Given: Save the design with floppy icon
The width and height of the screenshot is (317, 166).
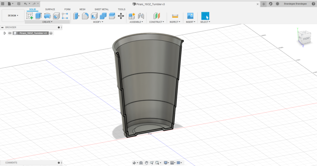Looking at the screenshot, I should 19,4.
